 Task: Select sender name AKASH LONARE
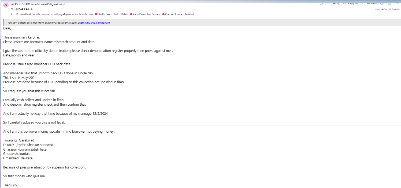point(21,4)
